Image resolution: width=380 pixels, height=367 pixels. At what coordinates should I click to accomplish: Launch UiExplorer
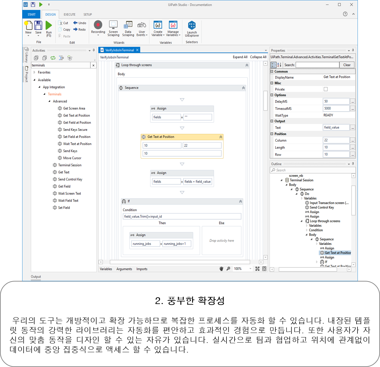[x=192, y=29]
